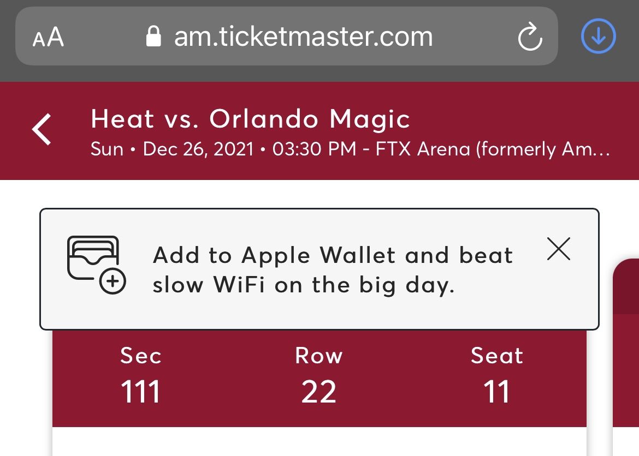
Task: Tap the Add to Apple Wallet message
Action: click(333, 269)
